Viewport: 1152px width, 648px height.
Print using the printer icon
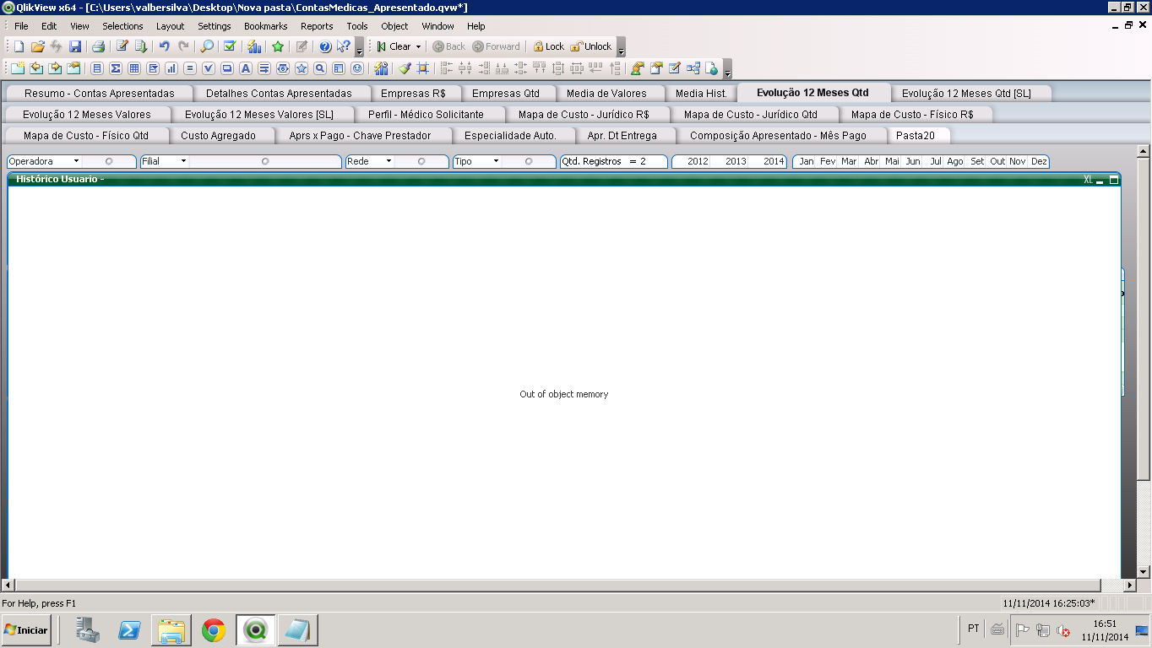98,46
